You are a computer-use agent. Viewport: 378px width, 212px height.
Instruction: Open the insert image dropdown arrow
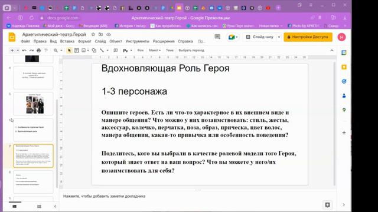tap(88, 51)
